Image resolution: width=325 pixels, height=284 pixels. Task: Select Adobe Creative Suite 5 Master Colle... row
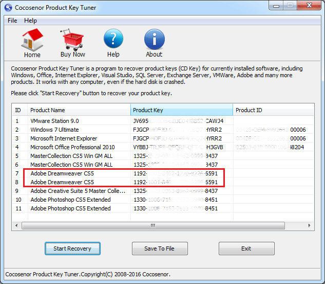click(163, 191)
